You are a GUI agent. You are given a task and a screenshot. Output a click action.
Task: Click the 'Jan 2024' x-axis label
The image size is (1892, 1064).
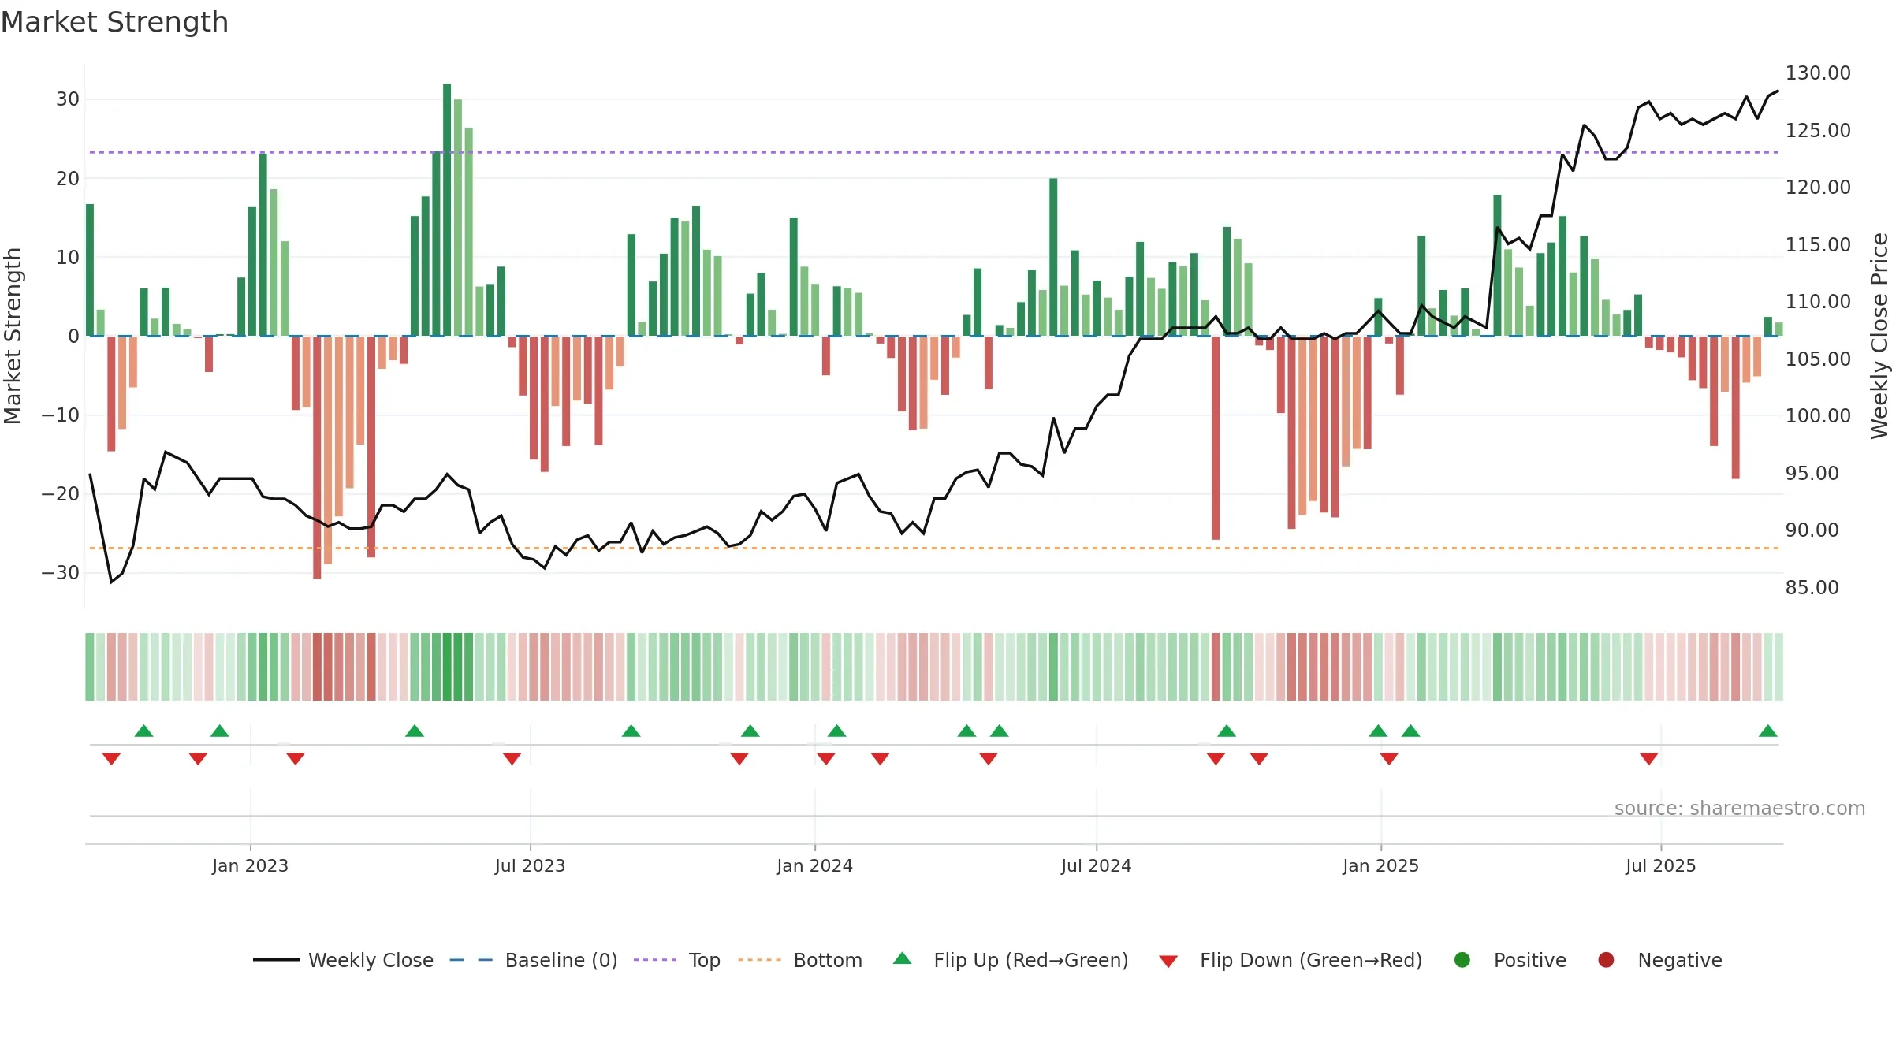coord(814,865)
